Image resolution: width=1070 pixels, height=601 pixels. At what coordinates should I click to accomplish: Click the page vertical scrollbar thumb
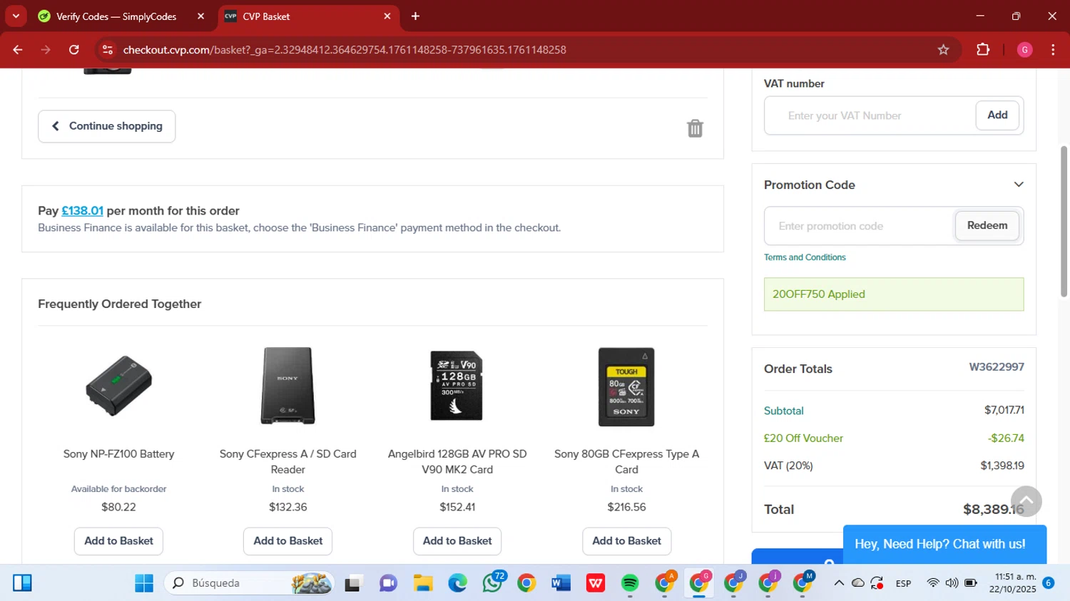point(1064,221)
